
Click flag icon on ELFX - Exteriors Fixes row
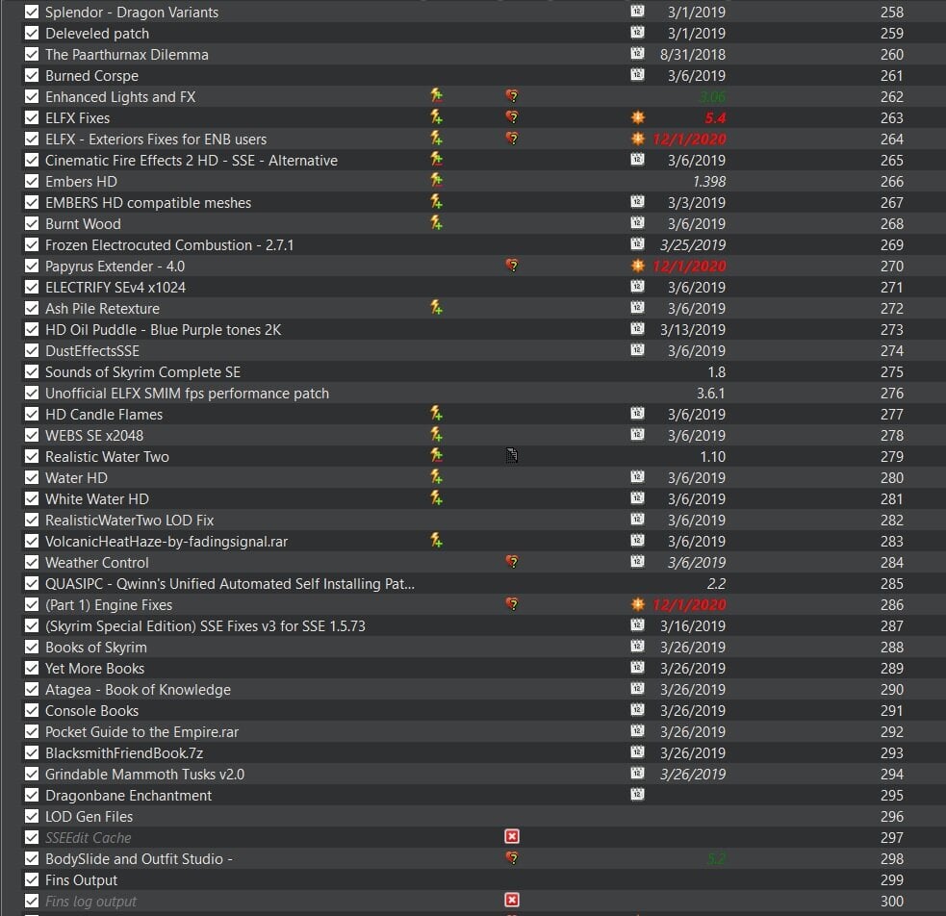512,139
